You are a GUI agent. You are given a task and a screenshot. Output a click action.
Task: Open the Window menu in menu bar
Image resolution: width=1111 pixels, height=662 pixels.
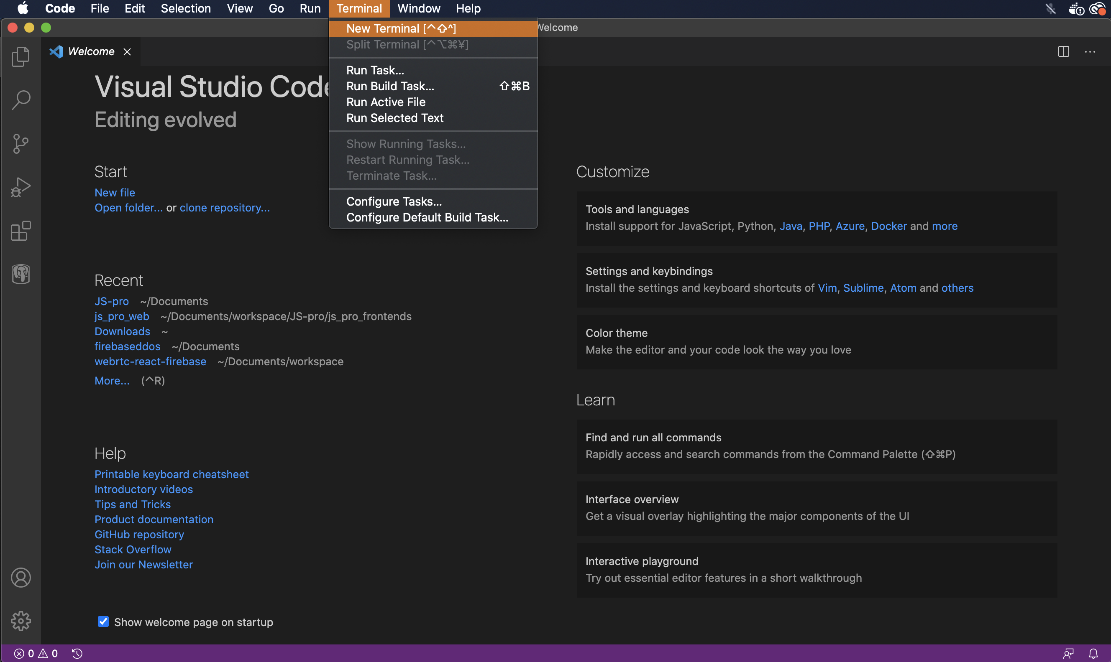point(418,8)
